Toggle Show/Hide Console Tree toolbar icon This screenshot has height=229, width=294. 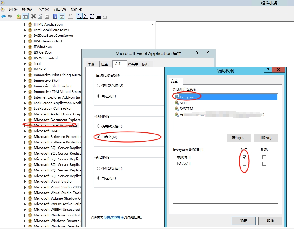(25, 17)
